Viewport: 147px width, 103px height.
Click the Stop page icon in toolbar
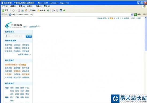(19, 10)
